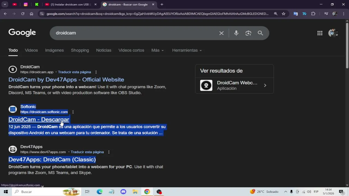
Task: Open the Windows Start menu
Action: 6,192
